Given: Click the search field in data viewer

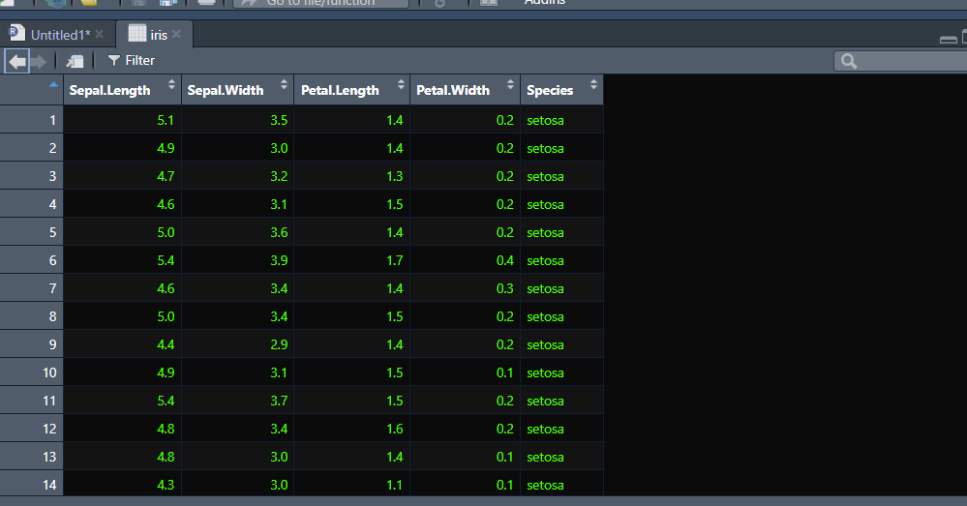Looking at the screenshot, I should [900, 61].
